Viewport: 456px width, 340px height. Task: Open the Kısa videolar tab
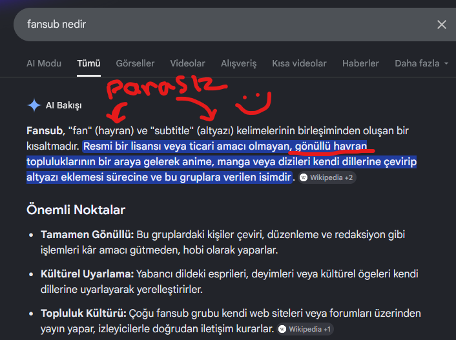tap(299, 63)
